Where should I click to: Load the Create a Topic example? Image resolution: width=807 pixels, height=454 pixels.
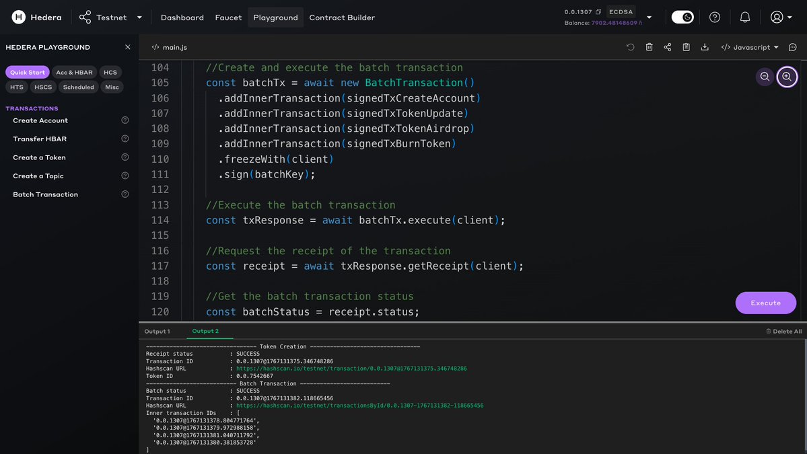tap(38, 176)
